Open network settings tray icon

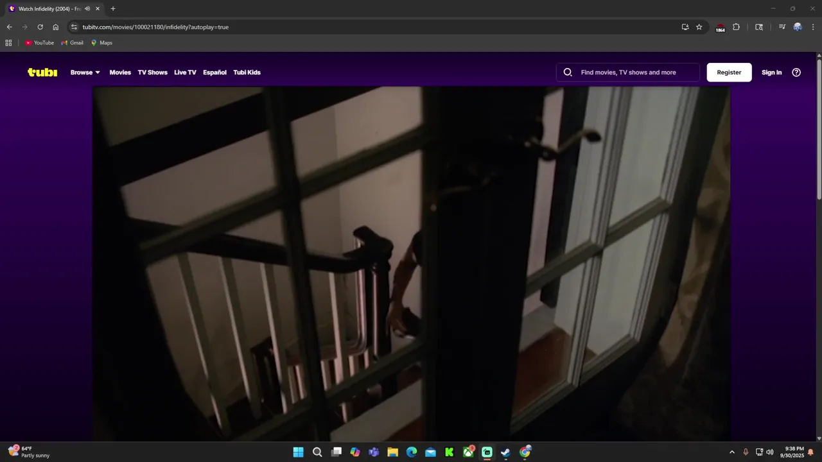point(759,452)
